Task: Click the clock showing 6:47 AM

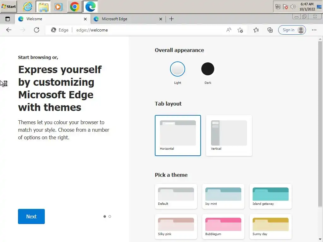Action: coord(307,7)
